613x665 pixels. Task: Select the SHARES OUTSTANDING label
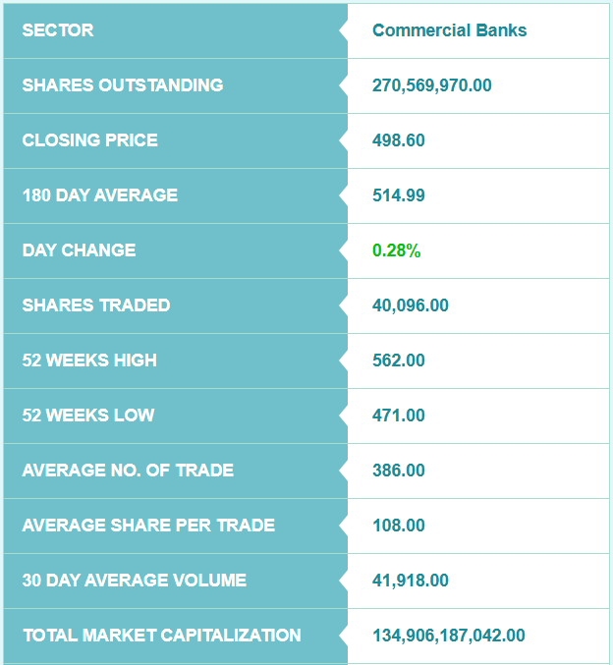click(123, 85)
